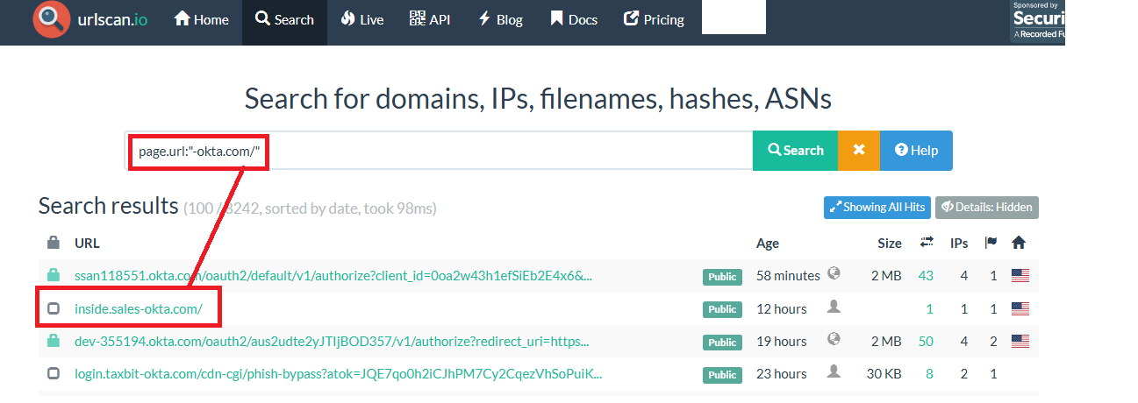This screenshot has height=403, width=1138.
Task: Click the Public badge on login.taxbit-okta.com row
Action: tap(722, 374)
